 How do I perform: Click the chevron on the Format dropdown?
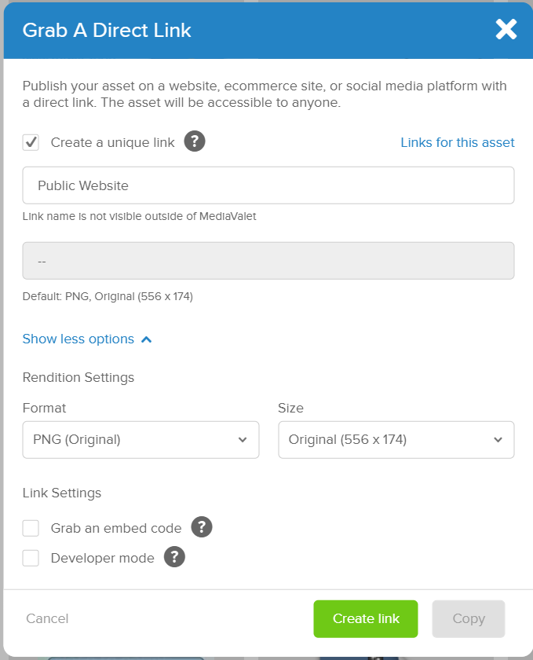[243, 439]
